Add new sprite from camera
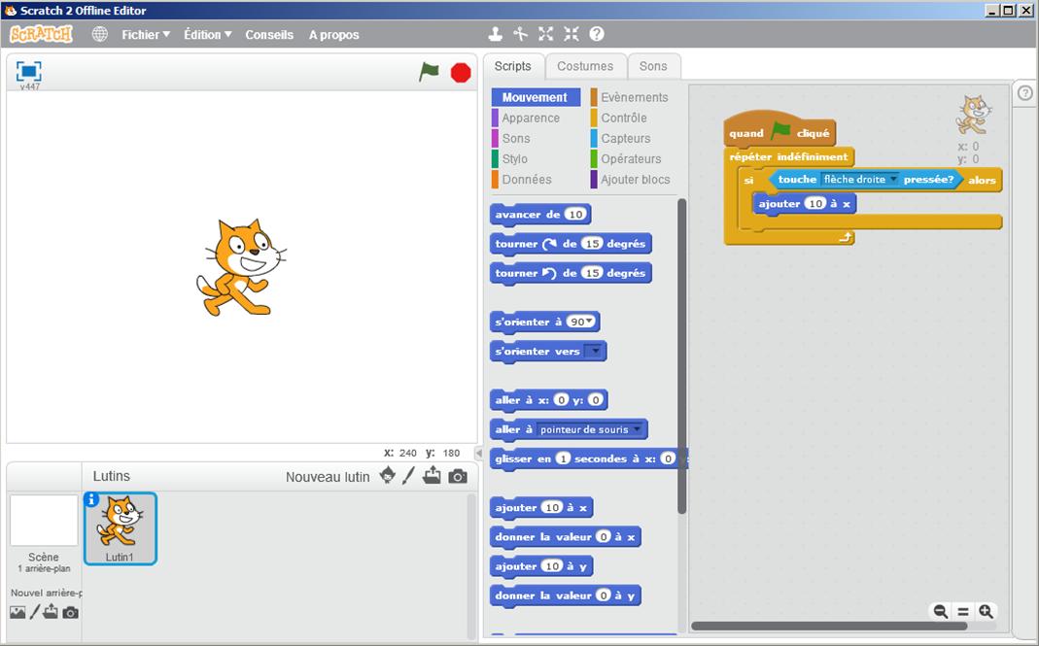 coord(458,476)
